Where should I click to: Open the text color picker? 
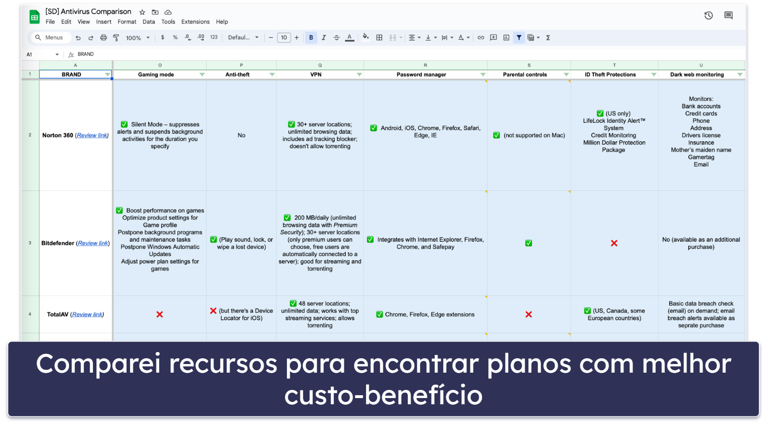point(350,37)
